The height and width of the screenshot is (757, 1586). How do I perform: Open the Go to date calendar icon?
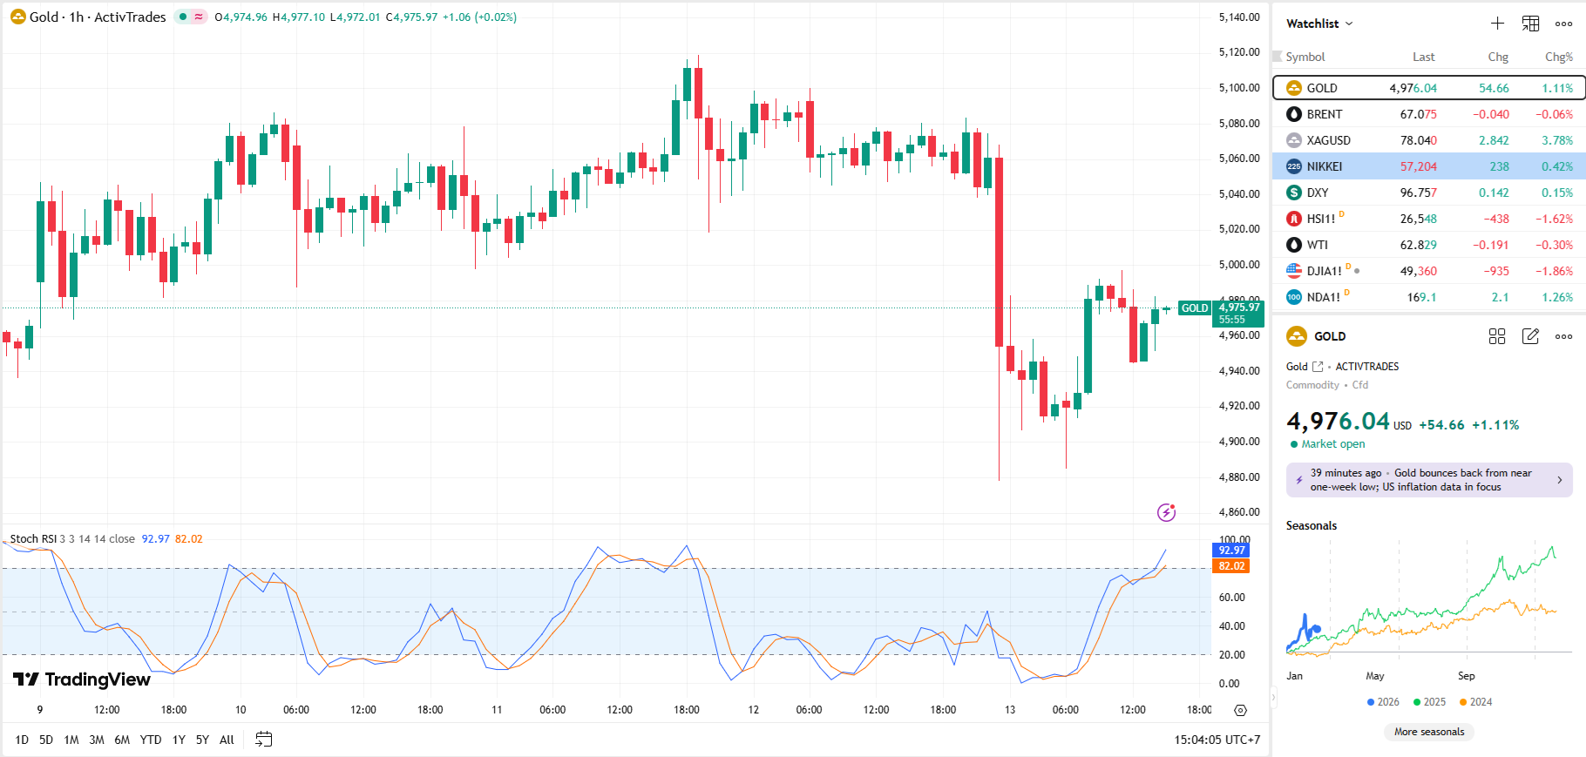tap(263, 740)
